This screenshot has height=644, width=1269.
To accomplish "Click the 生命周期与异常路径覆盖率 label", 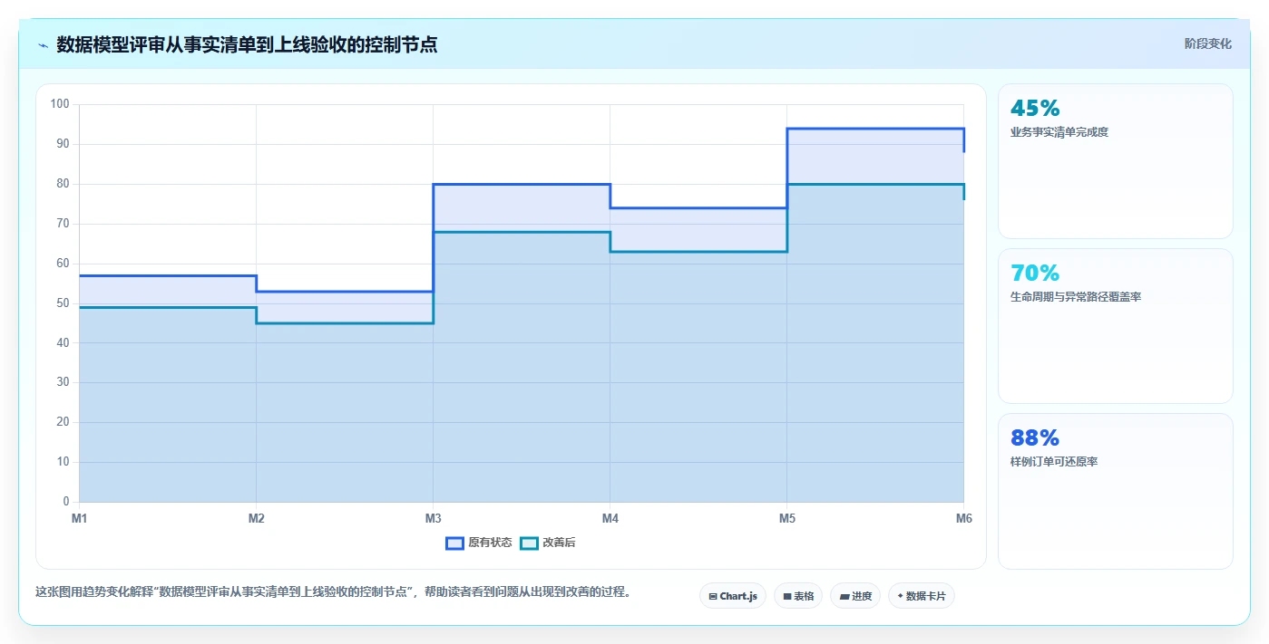I will 1075,297.
